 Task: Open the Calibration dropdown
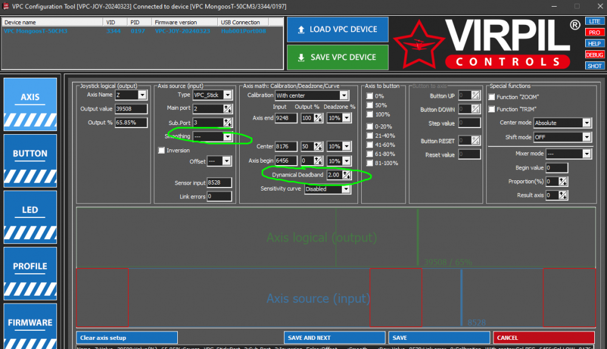[344, 95]
